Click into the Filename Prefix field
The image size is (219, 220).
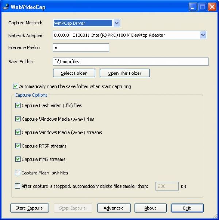81,47
